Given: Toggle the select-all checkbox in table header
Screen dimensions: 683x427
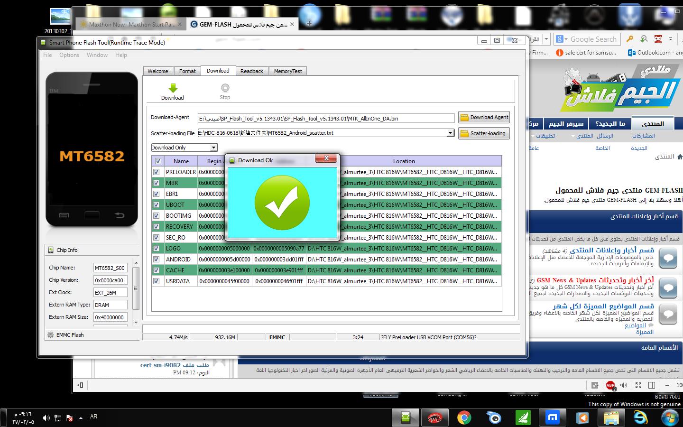Looking at the screenshot, I should (x=158, y=161).
